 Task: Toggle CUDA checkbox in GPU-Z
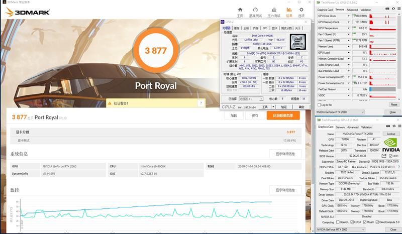(x=352, y=222)
